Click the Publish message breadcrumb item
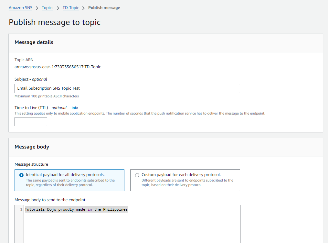 (x=104, y=8)
